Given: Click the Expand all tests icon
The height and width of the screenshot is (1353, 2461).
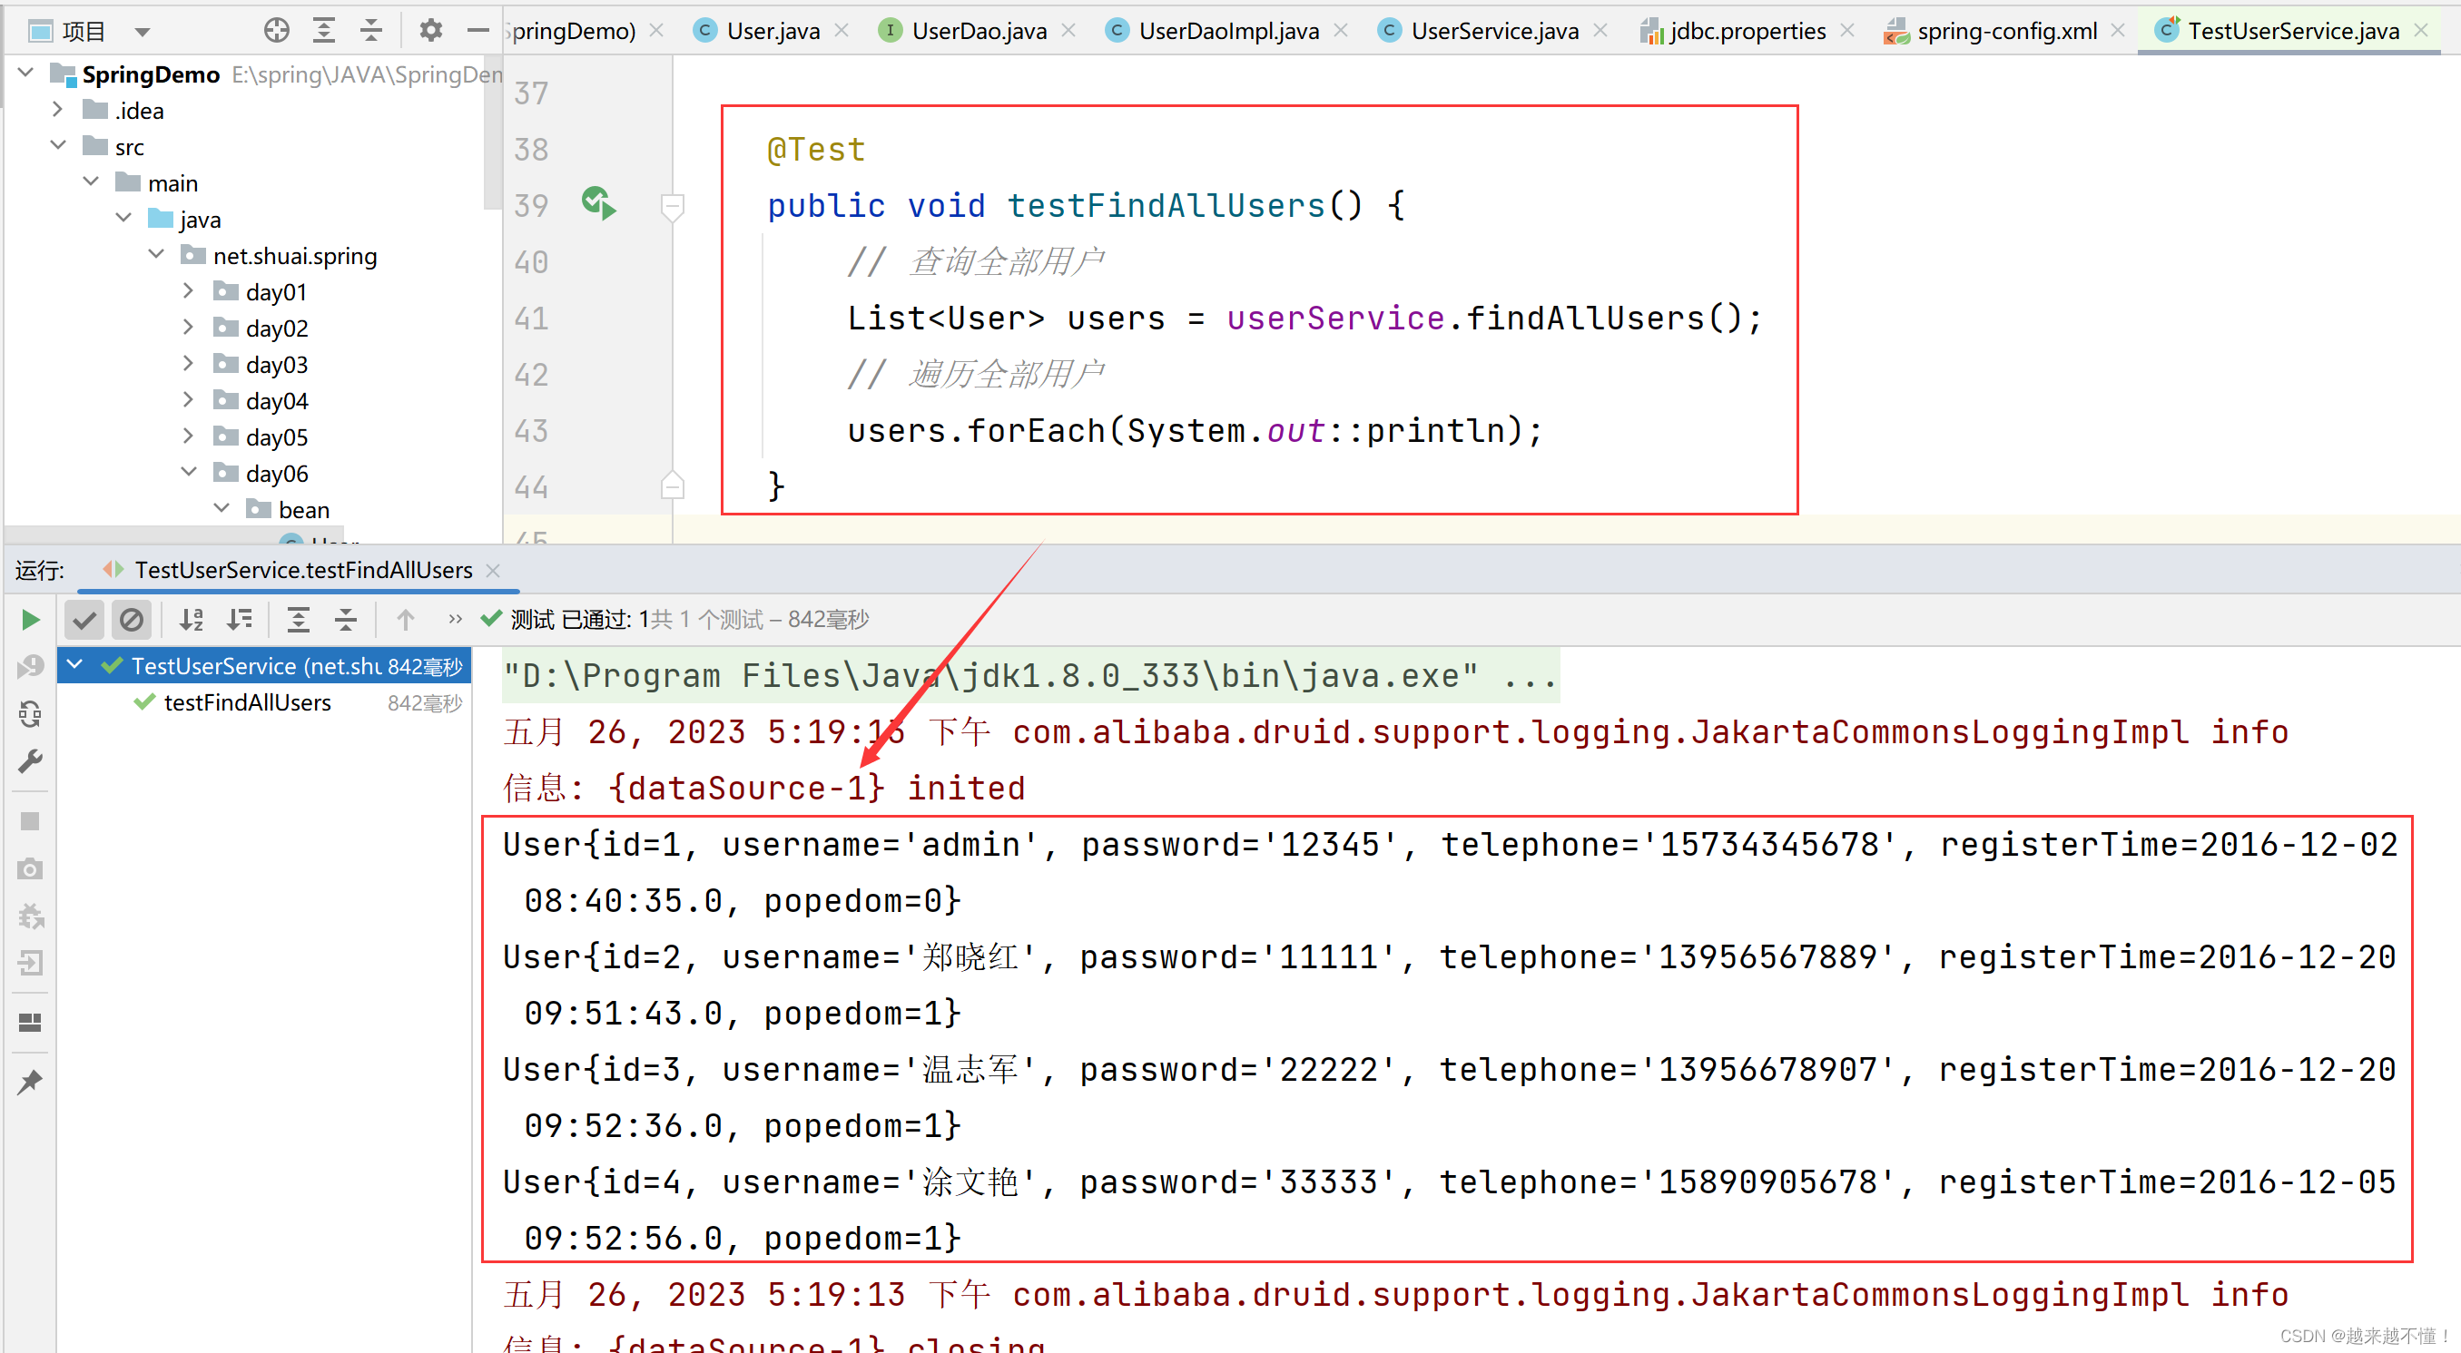Looking at the screenshot, I should click(x=297, y=618).
